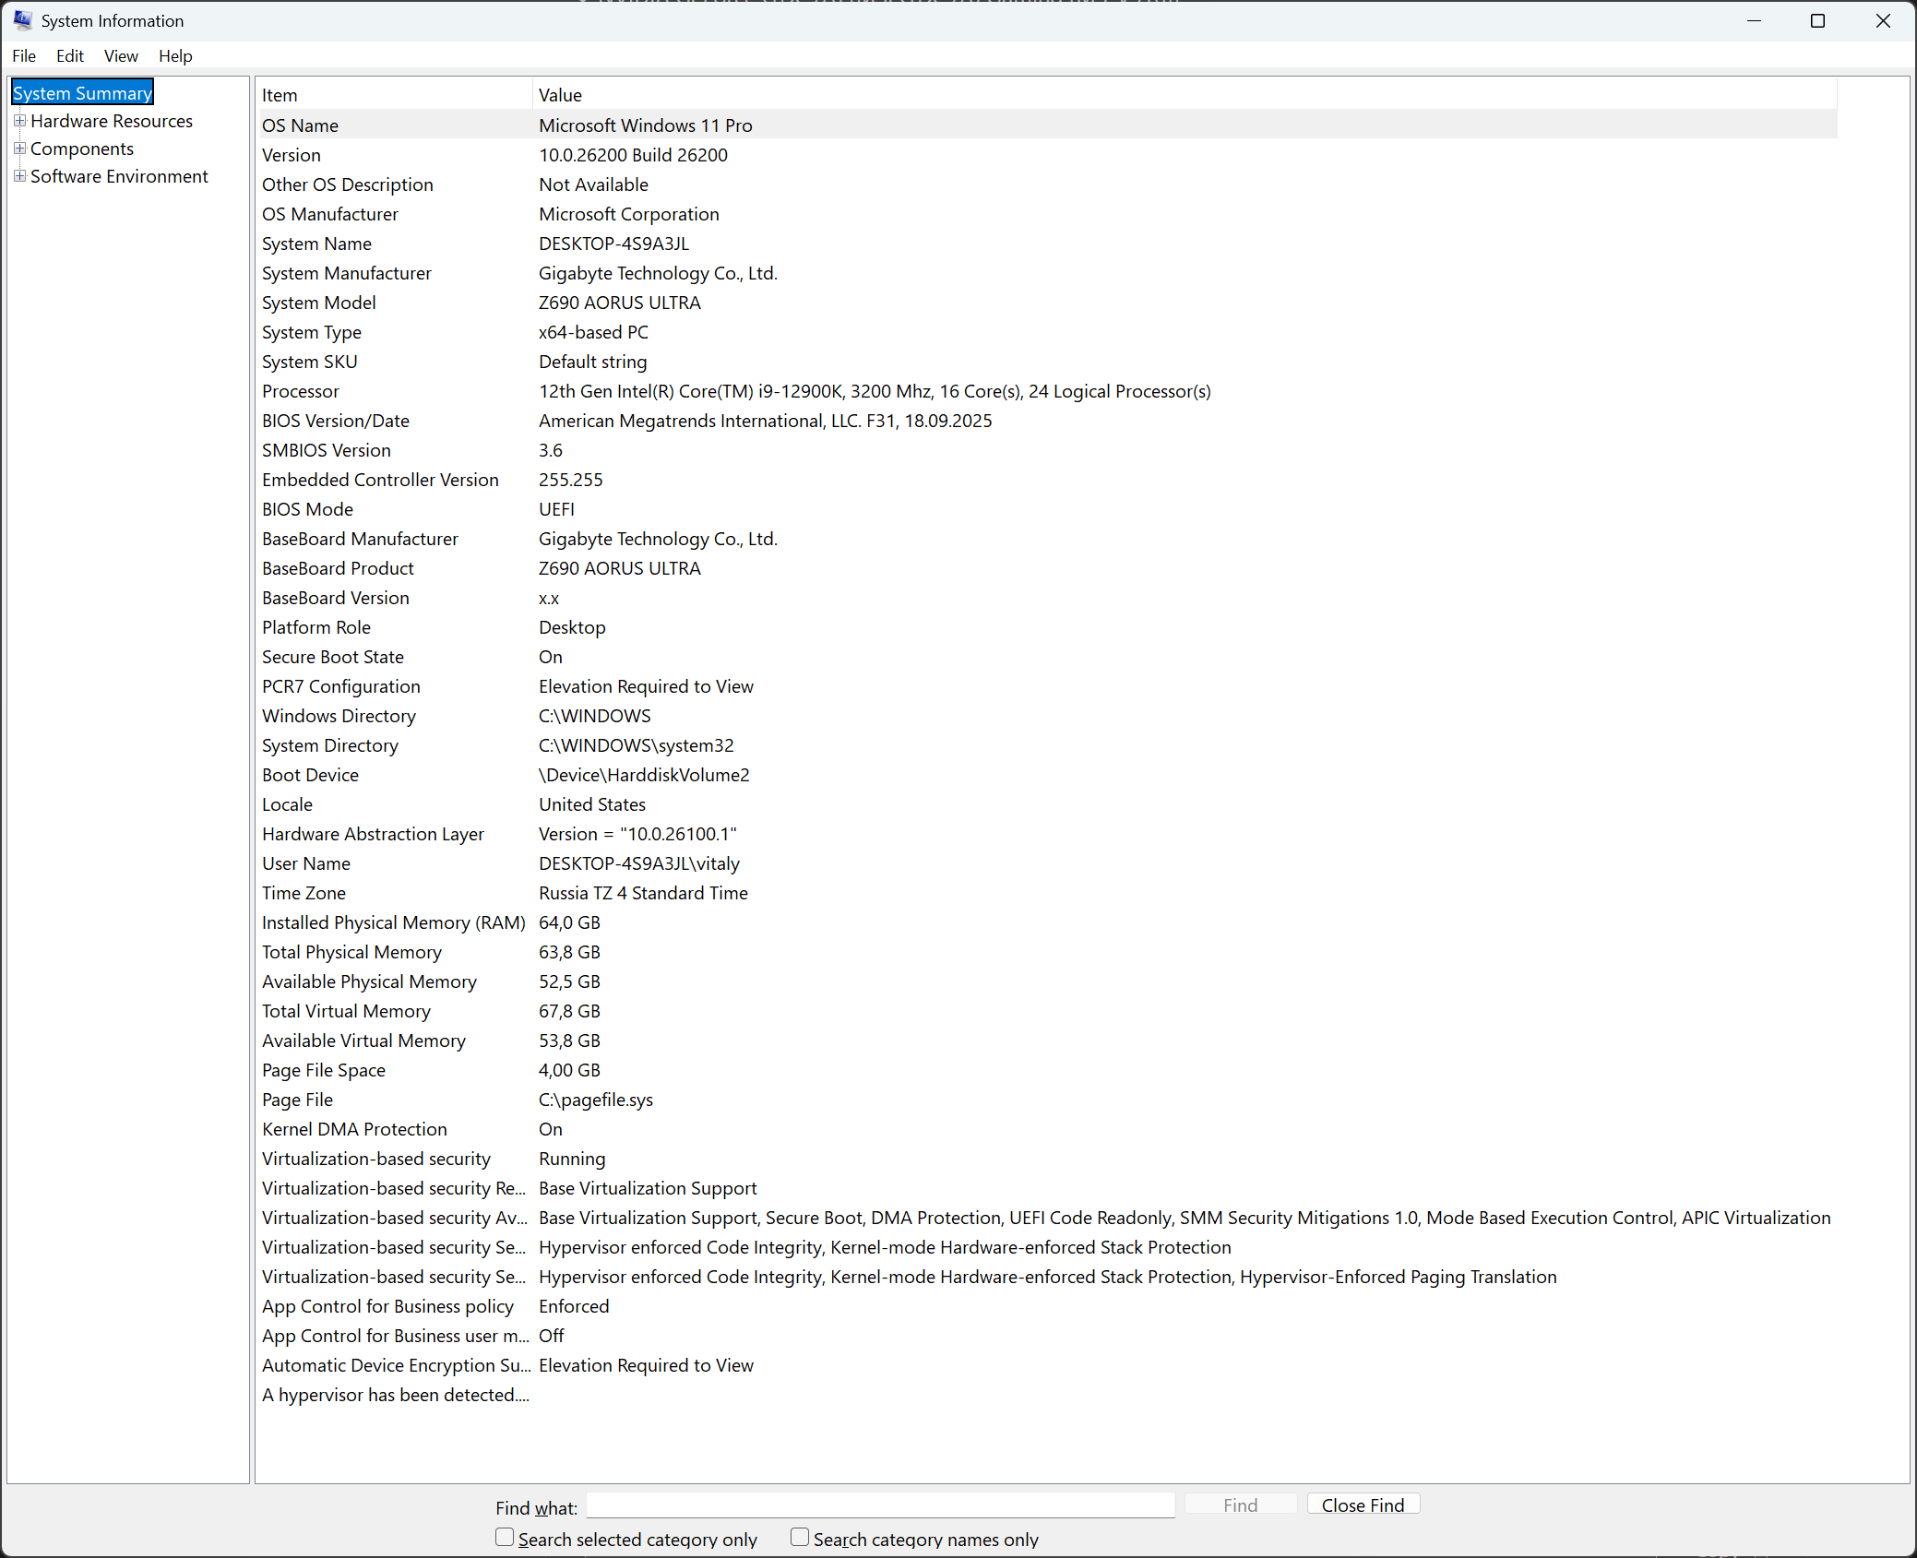The height and width of the screenshot is (1558, 1917).
Task: Open the View menu
Action: pos(121,55)
